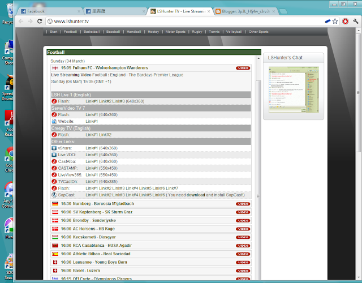The image size is (362, 283).
Task: Open the Live VDO Link#1 stream
Action: 92,155
